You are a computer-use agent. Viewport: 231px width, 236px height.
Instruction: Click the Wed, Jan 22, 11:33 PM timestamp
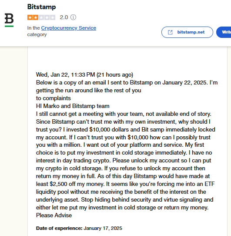[x=84, y=74]
